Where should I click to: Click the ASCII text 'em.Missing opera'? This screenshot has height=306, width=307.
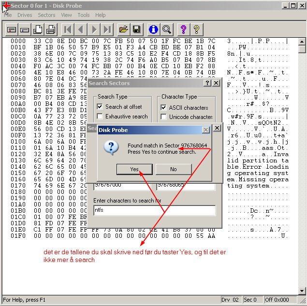click(x=258, y=179)
